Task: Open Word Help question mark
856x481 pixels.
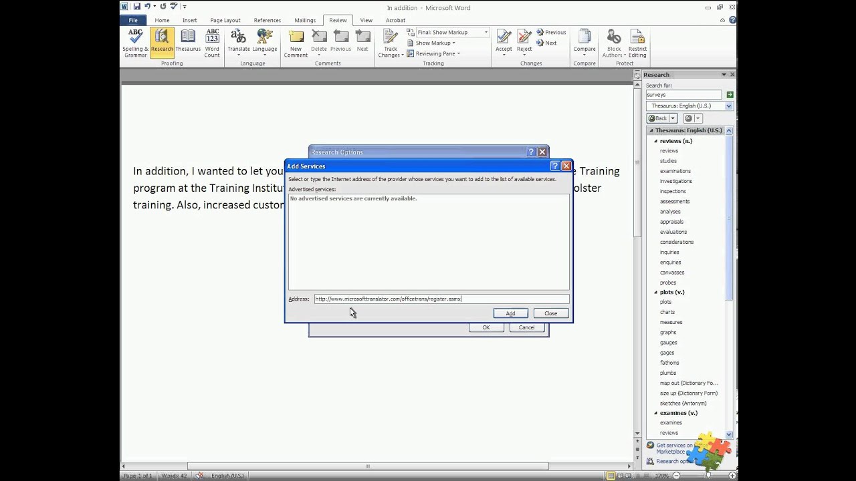Action: [x=732, y=20]
